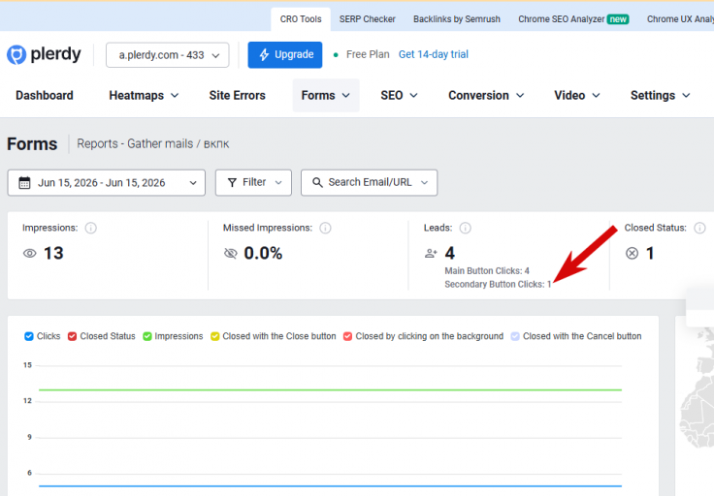Open the a.plerdy.com - 433 site selector
Screen dimensions: 714x496
(x=168, y=55)
